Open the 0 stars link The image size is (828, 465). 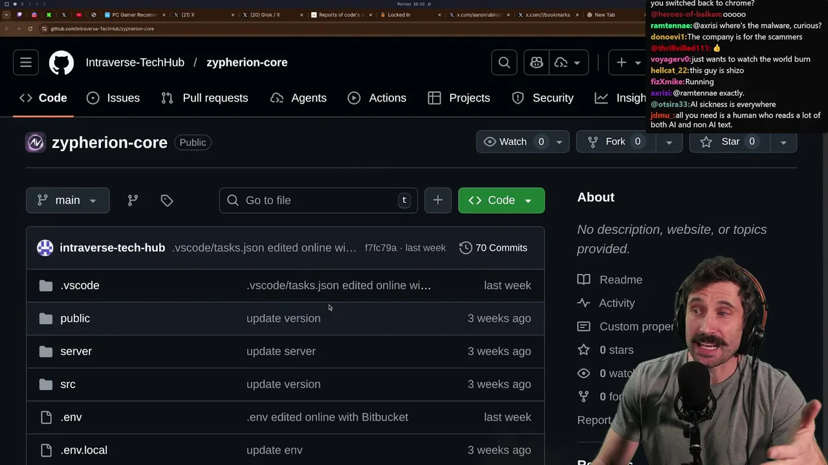click(605, 350)
